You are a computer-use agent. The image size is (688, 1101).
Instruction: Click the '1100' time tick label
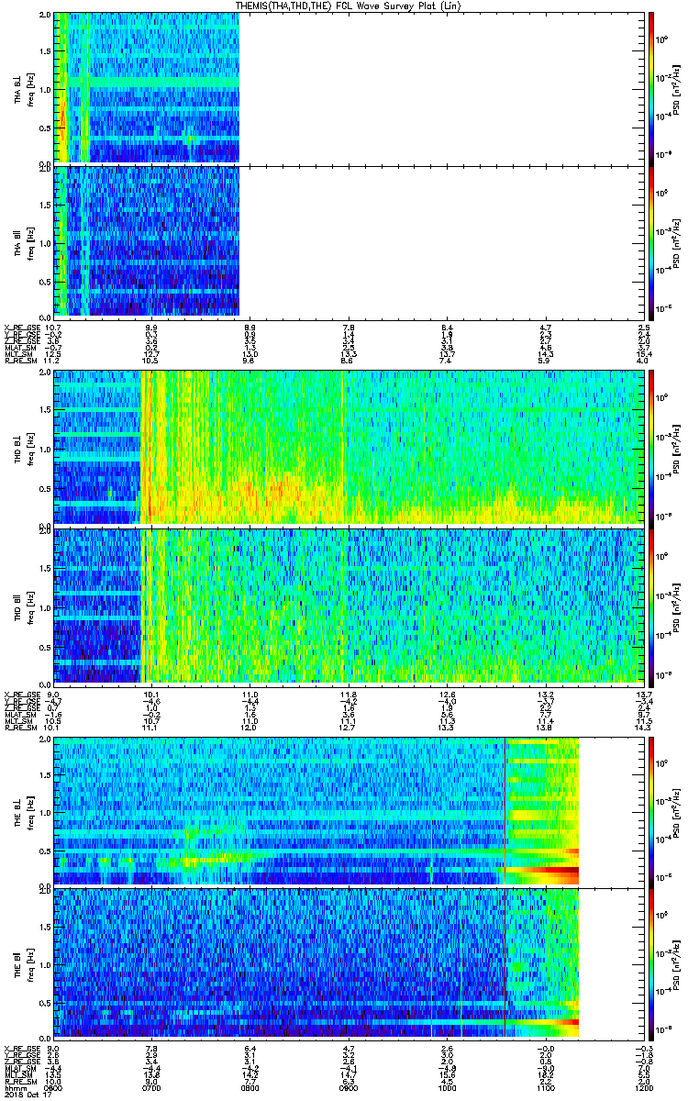[x=546, y=1087]
